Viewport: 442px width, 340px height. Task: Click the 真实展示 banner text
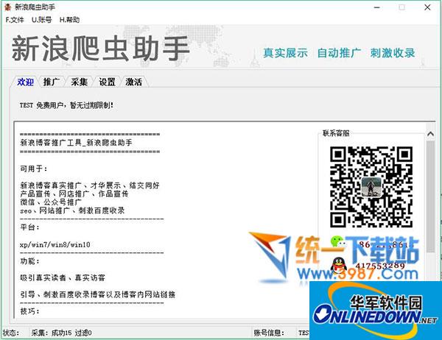285,53
